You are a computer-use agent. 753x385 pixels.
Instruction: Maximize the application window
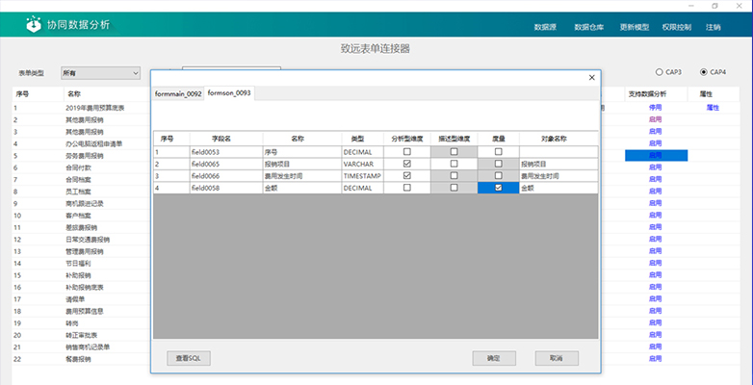click(715, 6)
